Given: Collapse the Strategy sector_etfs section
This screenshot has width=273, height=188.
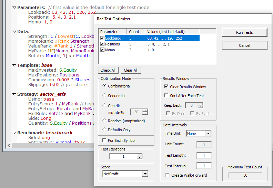Looking at the screenshot, I should click(14, 94).
